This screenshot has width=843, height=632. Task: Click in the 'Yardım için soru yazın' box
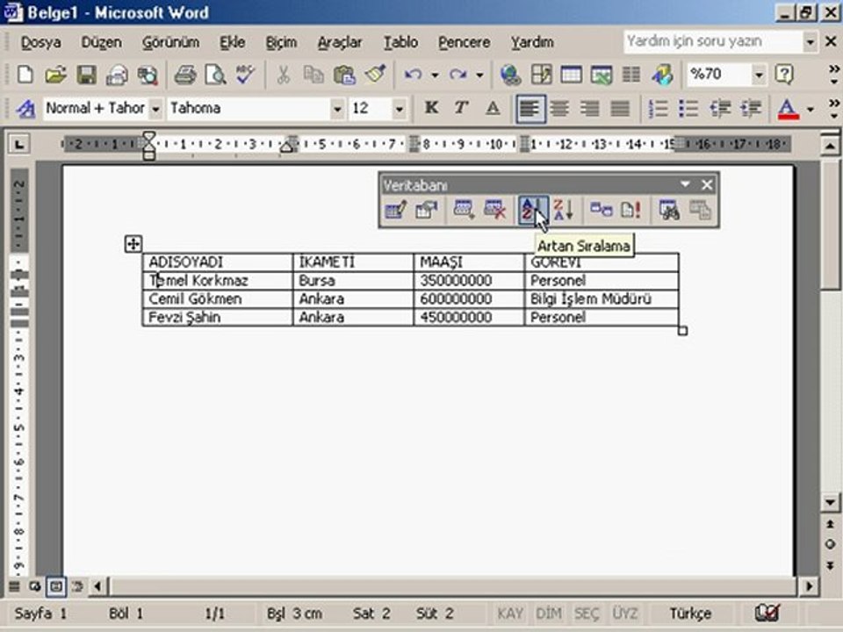coord(713,41)
